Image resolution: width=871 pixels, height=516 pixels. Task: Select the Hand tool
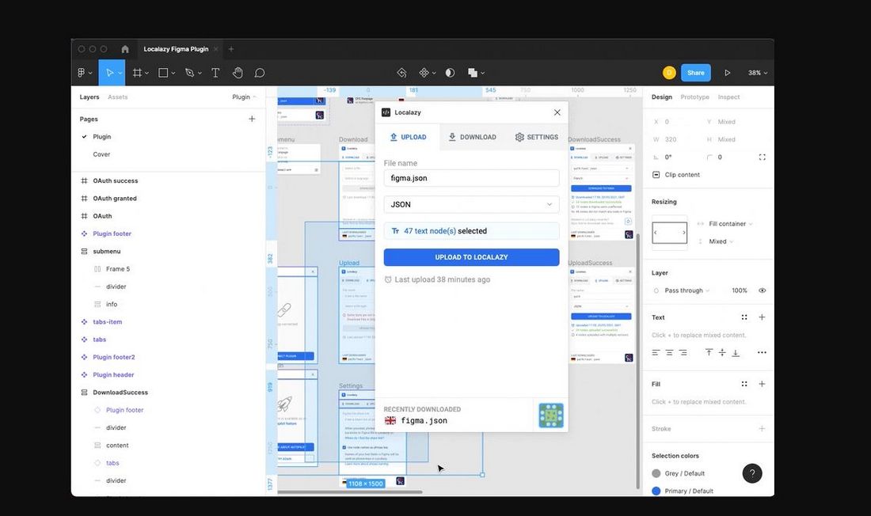238,73
